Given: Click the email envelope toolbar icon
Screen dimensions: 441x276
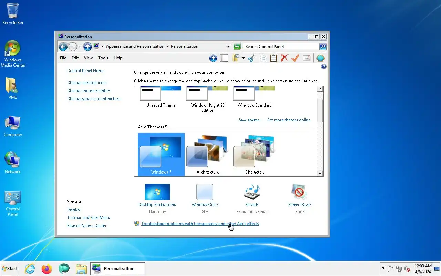Looking at the screenshot, I should 306,58.
